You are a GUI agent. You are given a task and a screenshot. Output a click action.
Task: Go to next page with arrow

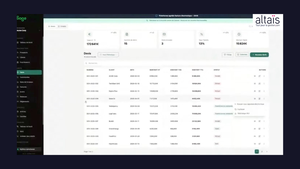pos(267,152)
